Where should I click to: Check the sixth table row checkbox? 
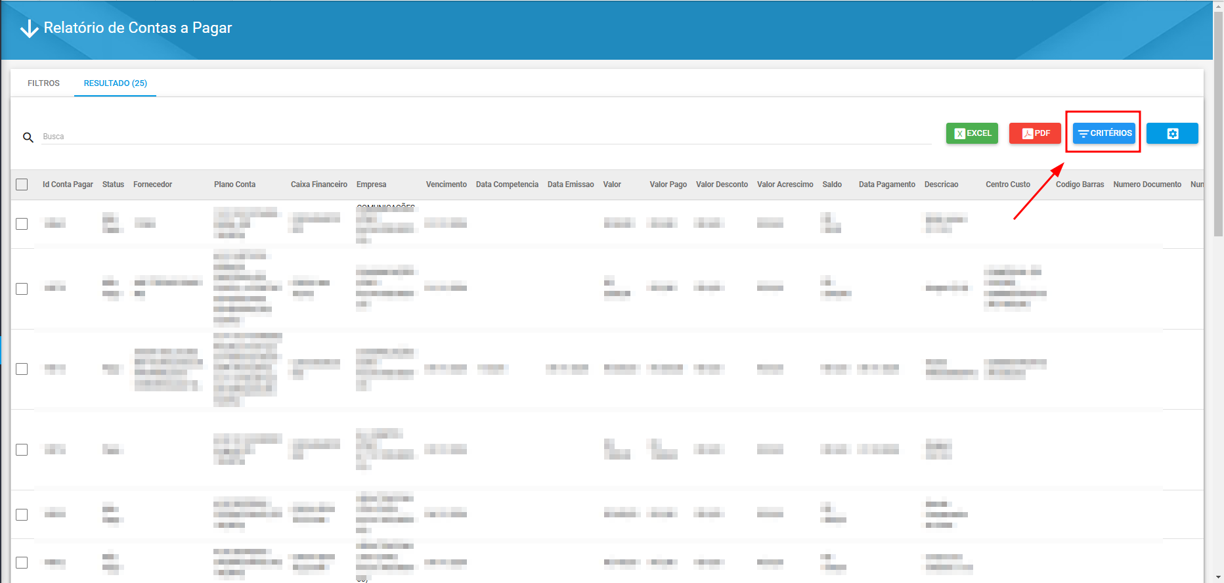[22, 563]
